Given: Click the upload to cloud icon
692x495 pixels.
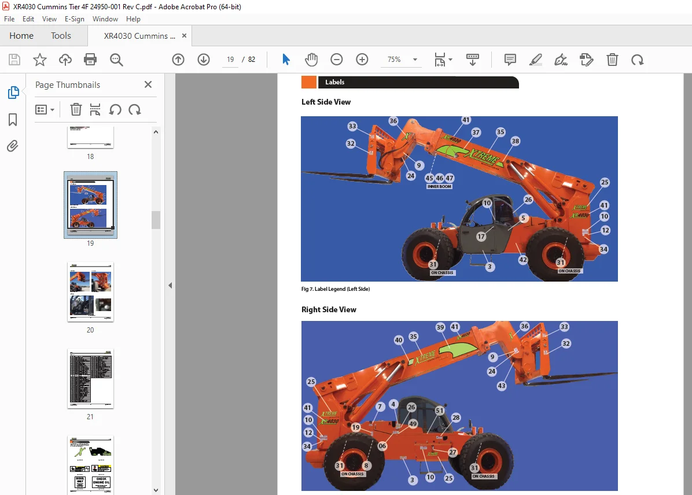Looking at the screenshot, I should click(65, 60).
